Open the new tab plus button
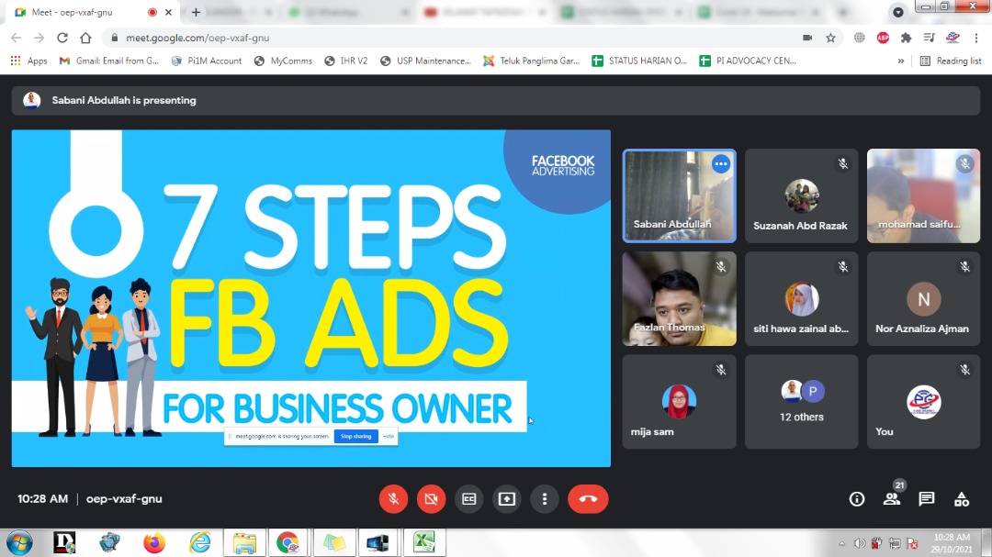Screen dimensions: 992x557 [197, 12]
